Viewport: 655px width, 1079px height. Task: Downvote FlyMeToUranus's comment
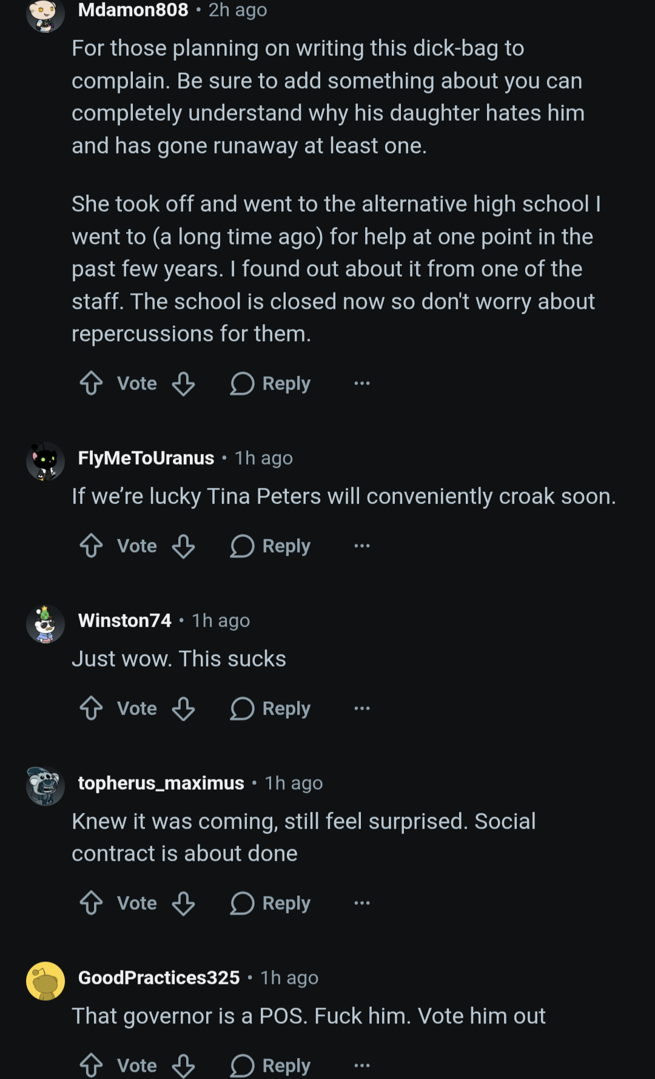(183, 546)
